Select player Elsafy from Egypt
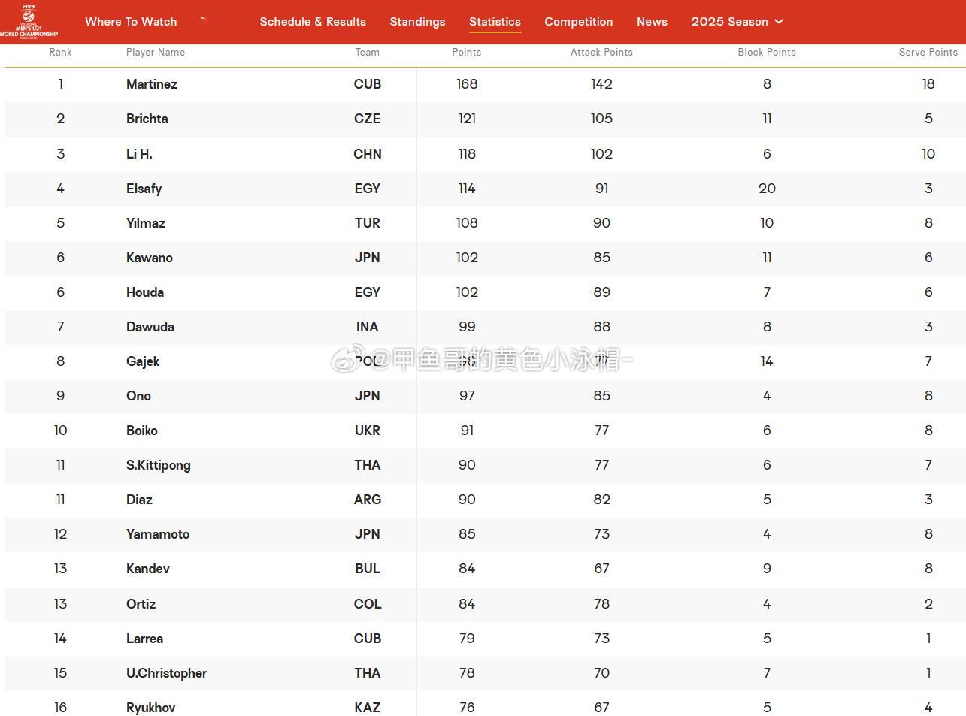966x716 pixels. pos(144,189)
